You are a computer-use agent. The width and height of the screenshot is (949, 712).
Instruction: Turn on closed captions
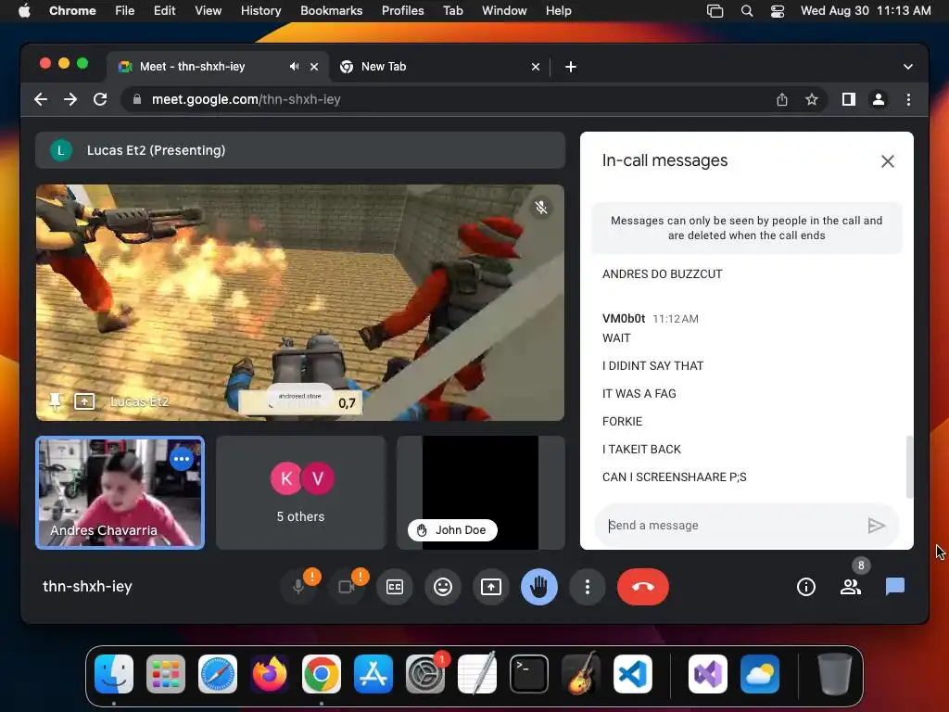[x=395, y=587]
